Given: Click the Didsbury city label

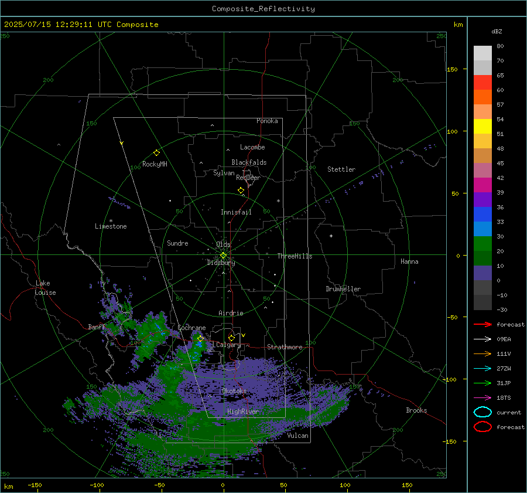Looking at the screenshot, I should click(x=221, y=263).
